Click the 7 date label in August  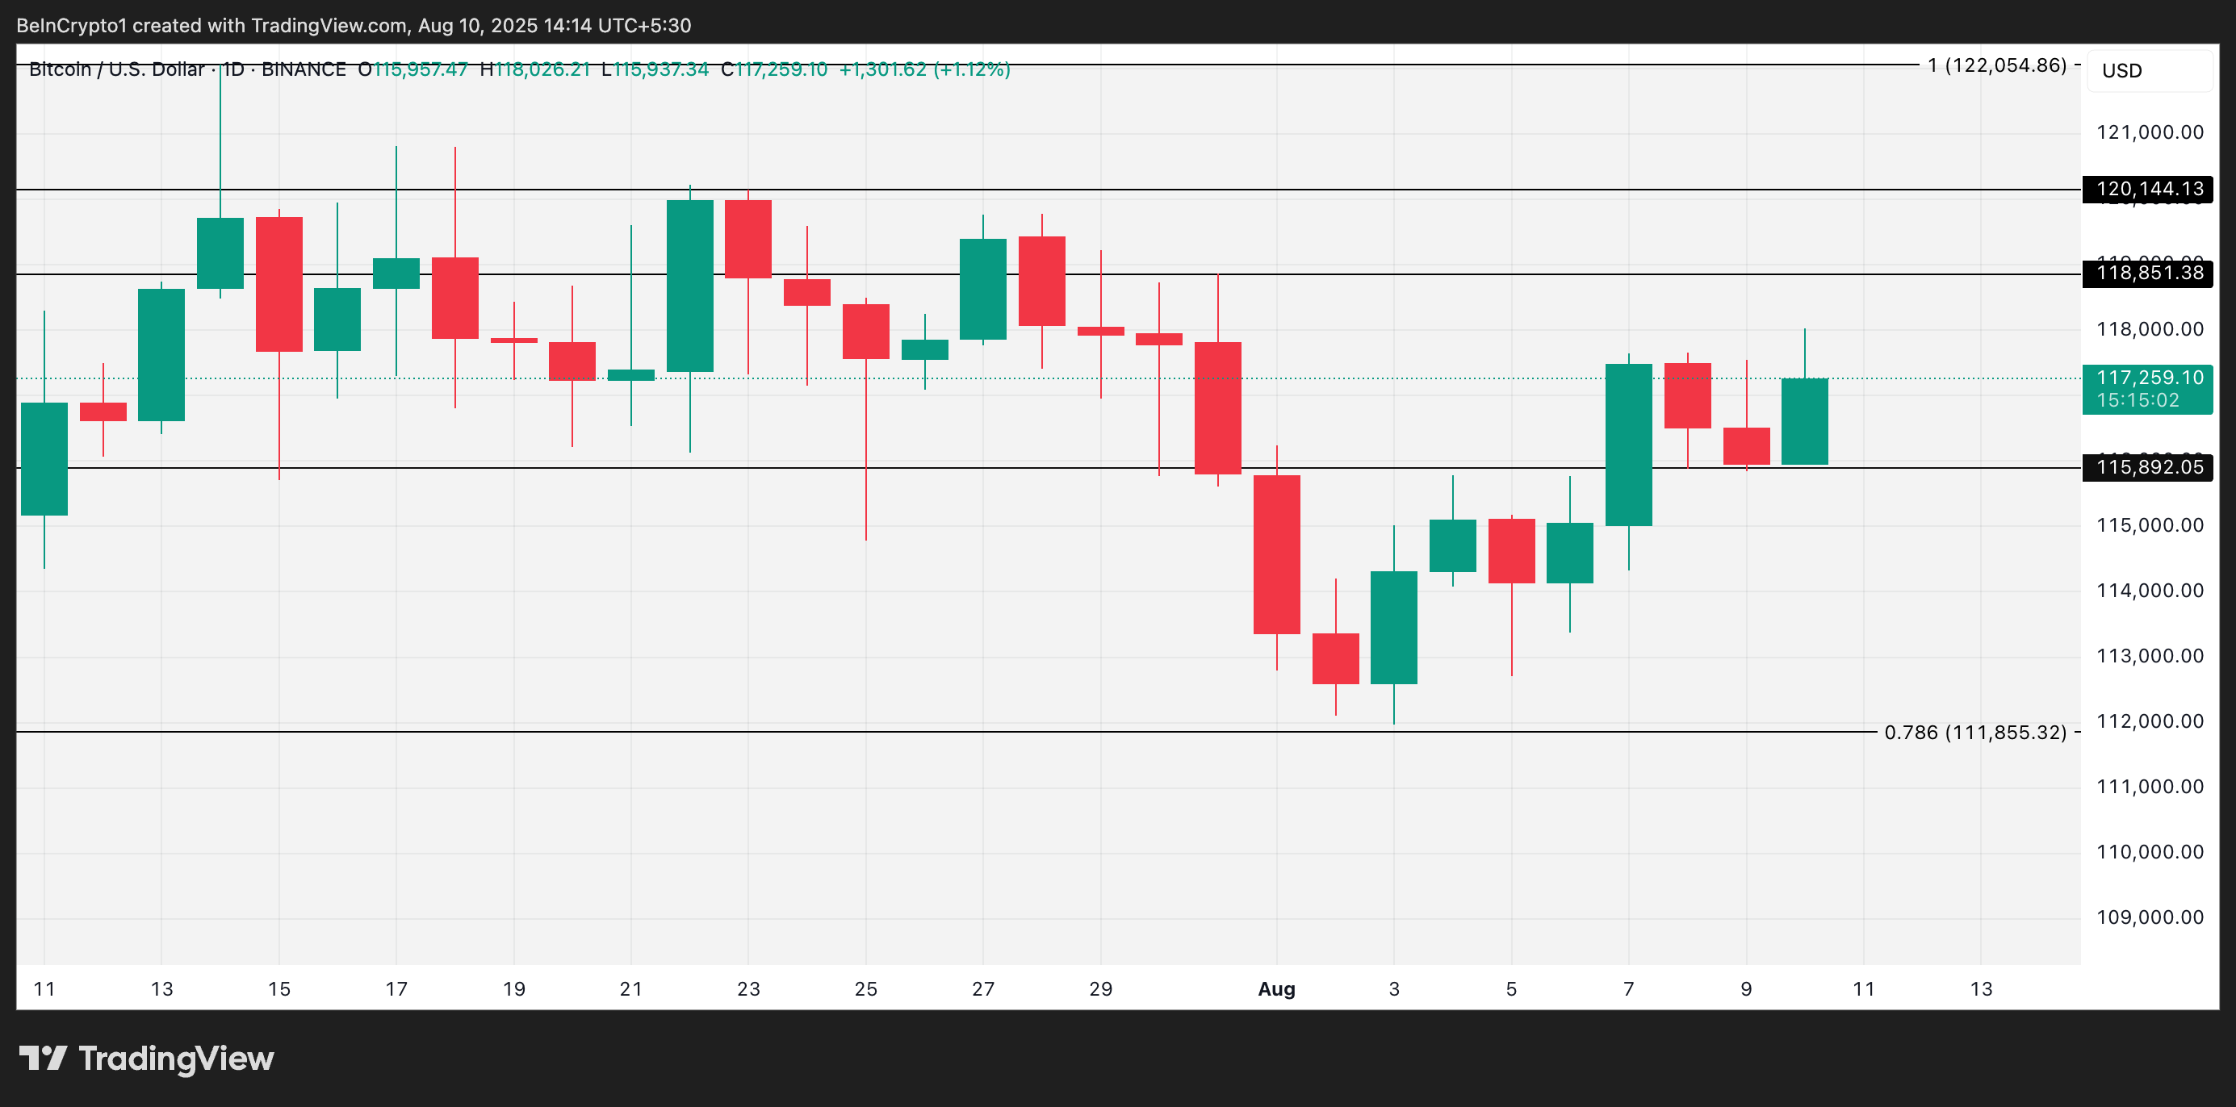pos(1628,989)
